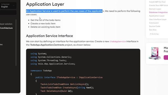
Task: Click code line 'using System.Threading.Tasks;'
Action: point(48,60)
